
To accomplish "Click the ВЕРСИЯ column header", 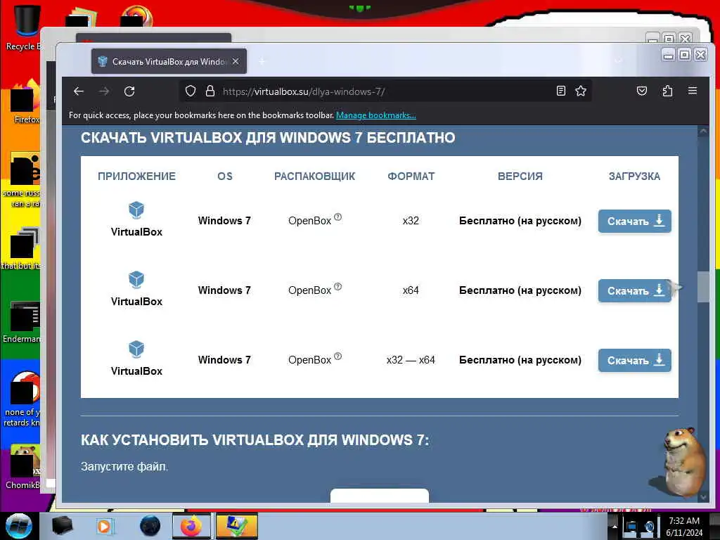I will [520, 176].
